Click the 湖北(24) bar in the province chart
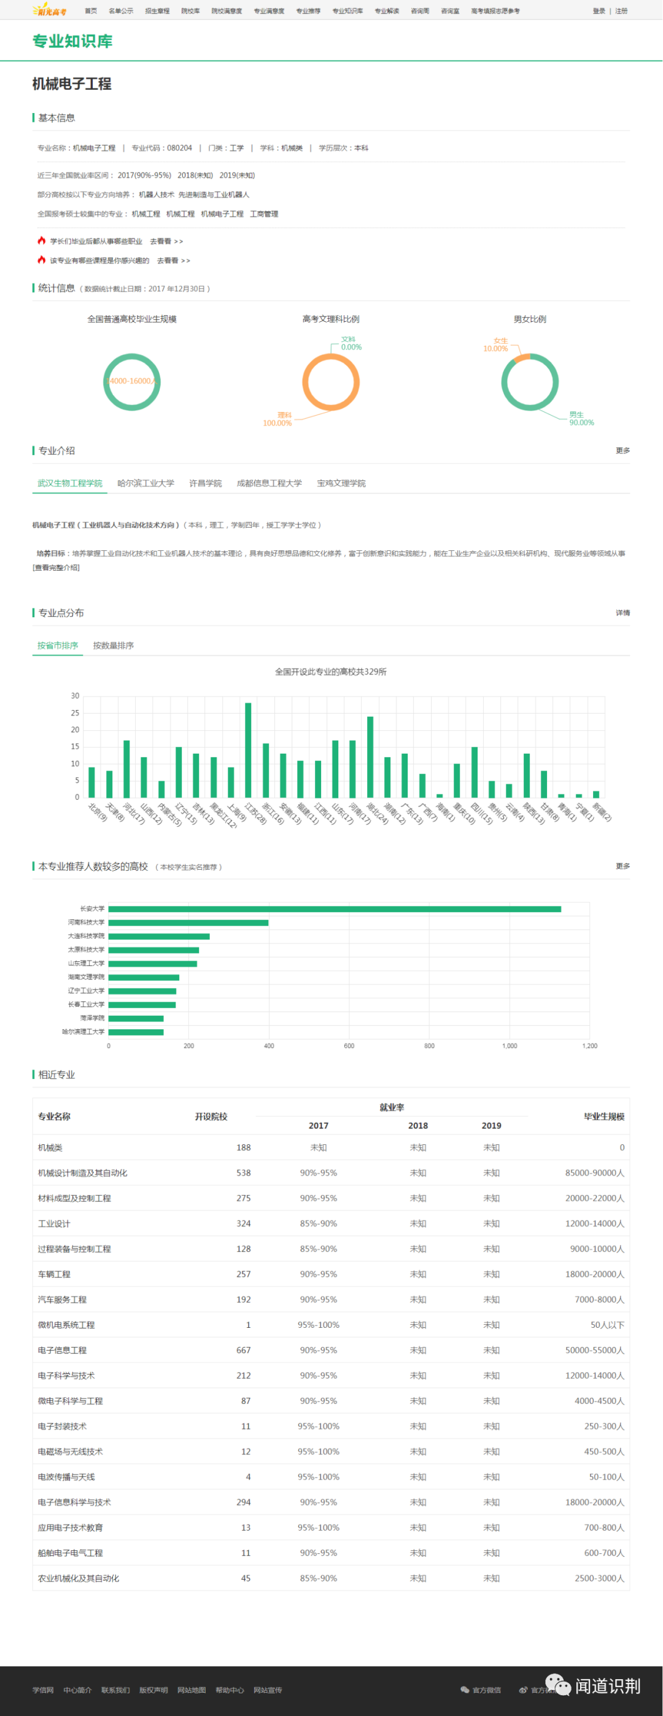This screenshot has height=1716, width=663. (x=370, y=757)
